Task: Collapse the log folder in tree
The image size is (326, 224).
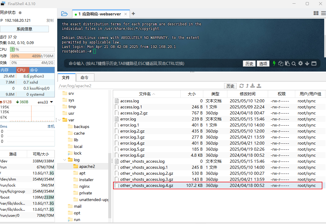Action: [x=65, y=160]
